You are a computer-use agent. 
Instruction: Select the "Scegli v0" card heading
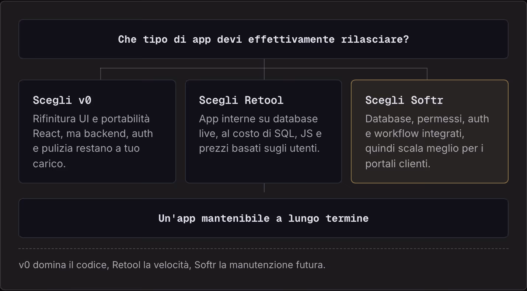coord(62,100)
